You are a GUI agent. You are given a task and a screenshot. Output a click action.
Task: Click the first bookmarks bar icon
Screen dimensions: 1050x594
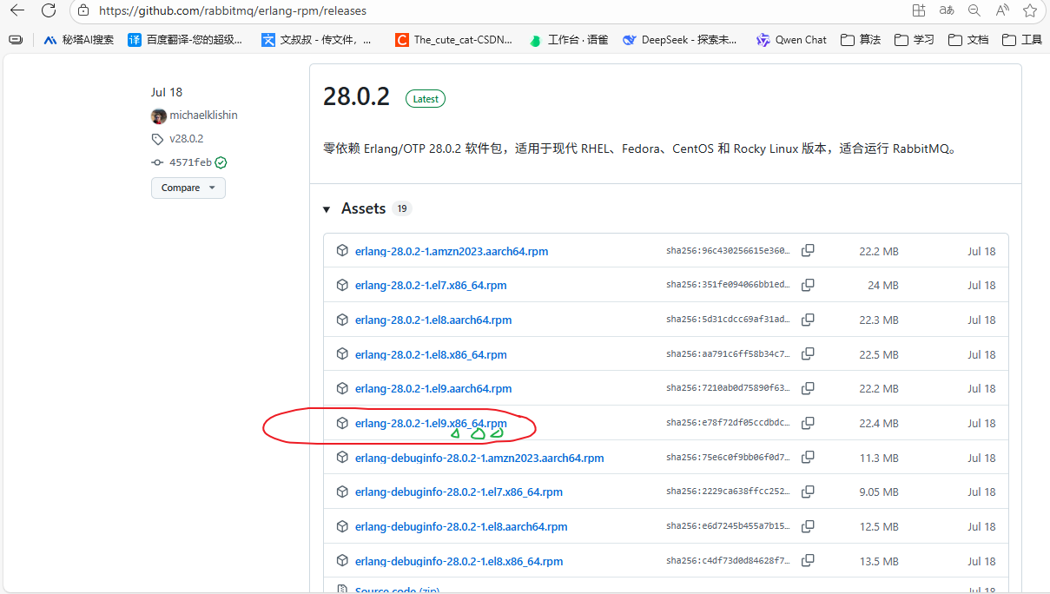point(16,40)
